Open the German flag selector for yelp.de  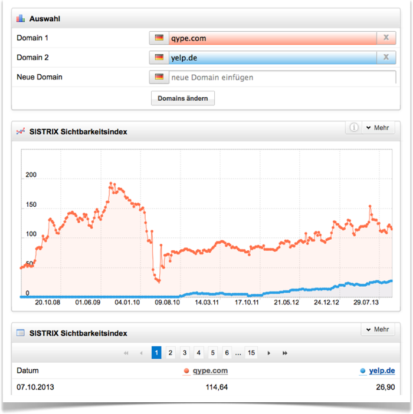click(159, 57)
